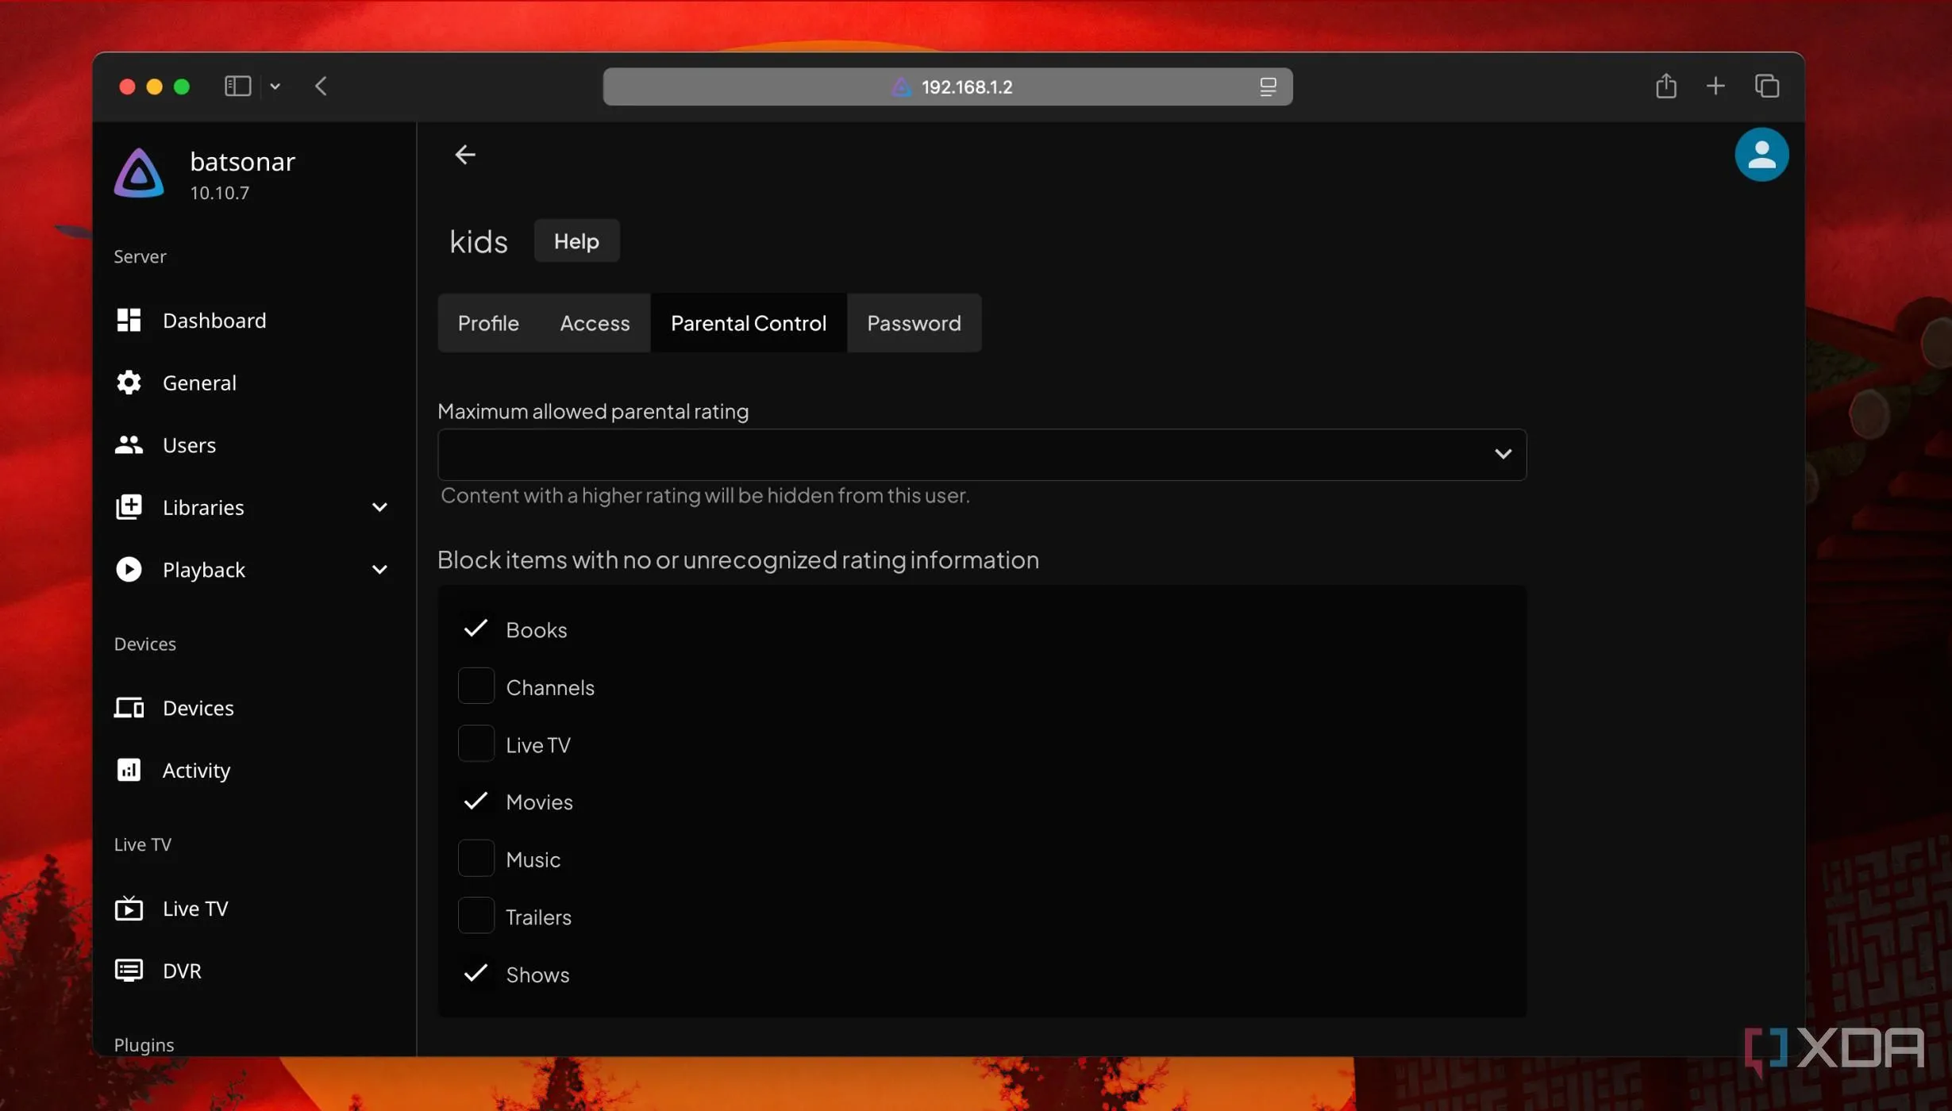
Task: Expand the Playback sidebar menu
Action: tap(379, 570)
